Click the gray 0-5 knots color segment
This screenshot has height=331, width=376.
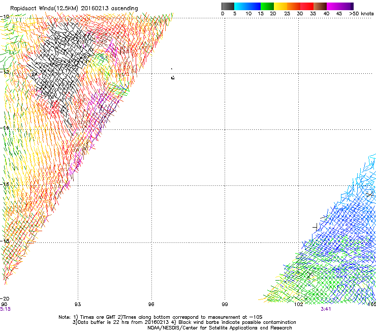pos(228,6)
